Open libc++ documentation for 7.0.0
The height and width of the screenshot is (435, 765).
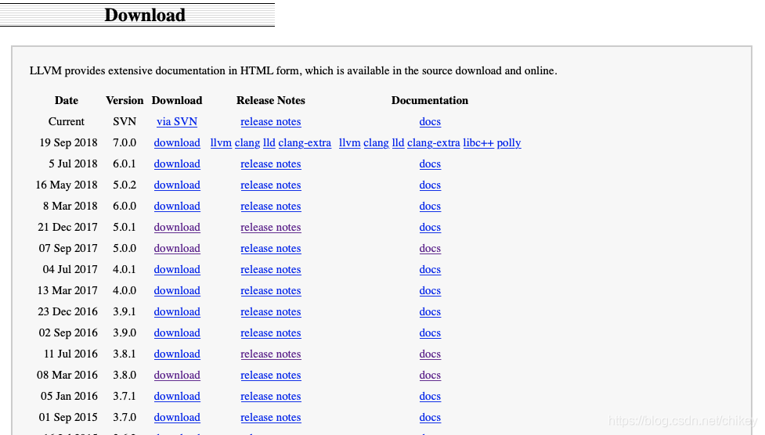pos(478,143)
